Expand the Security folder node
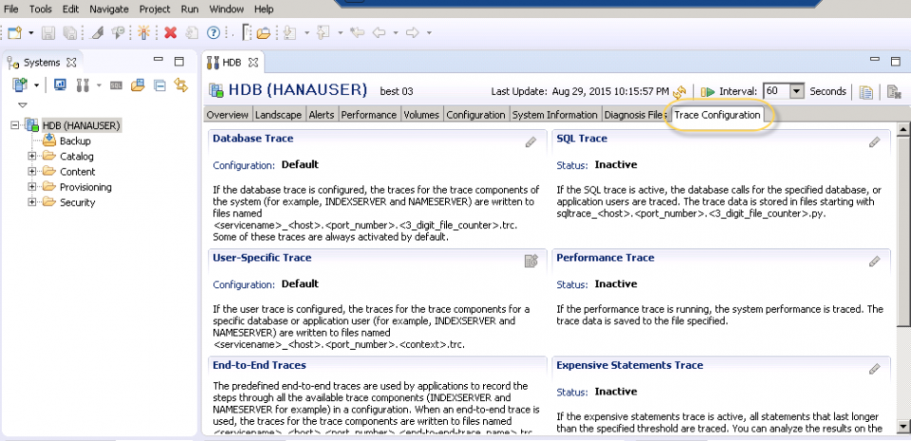Image resolution: width=911 pixels, height=441 pixels. click(x=32, y=202)
